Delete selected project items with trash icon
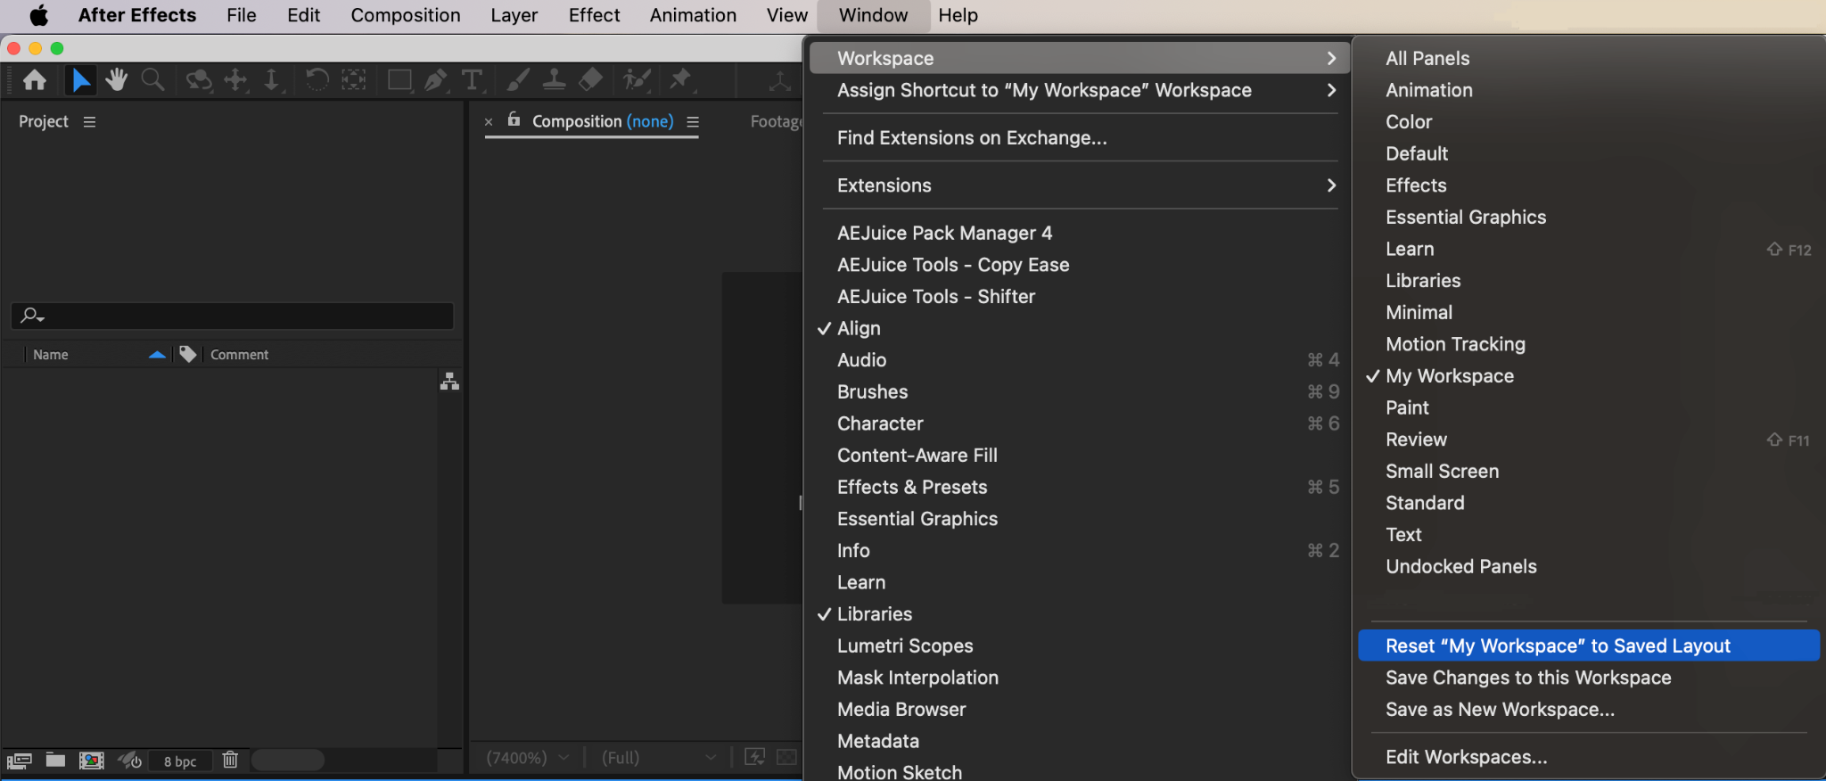This screenshot has height=781, width=1826. 230,760
